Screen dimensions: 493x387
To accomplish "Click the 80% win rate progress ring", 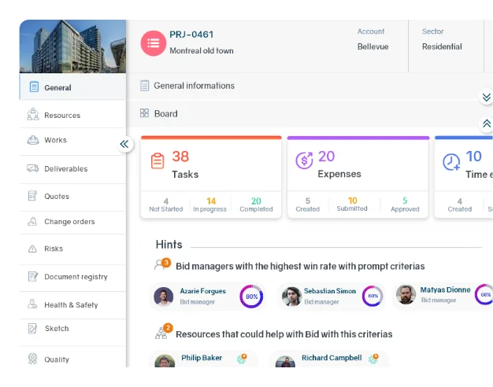I will 252,297.
